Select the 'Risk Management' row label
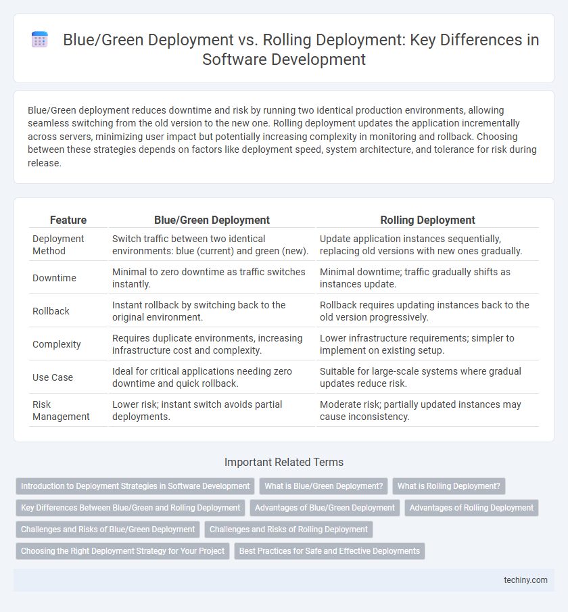The height and width of the screenshot is (612, 568). pyautogui.click(x=61, y=410)
